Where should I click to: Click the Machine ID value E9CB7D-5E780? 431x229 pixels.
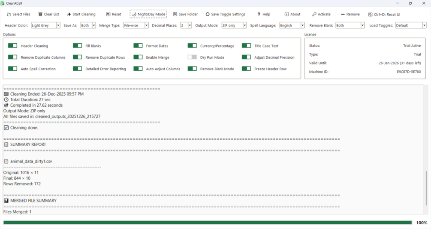pyautogui.click(x=409, y=72)
